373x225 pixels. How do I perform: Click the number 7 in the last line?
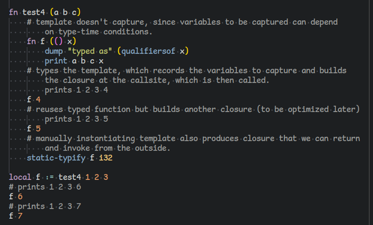click(x=20, y=216)
